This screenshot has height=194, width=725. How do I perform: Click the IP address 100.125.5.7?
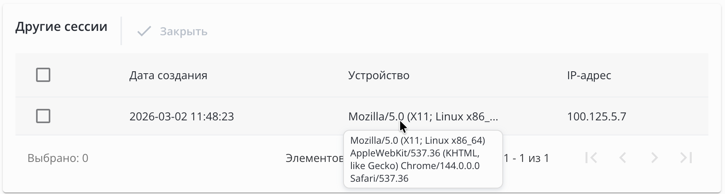coord(597,116)
